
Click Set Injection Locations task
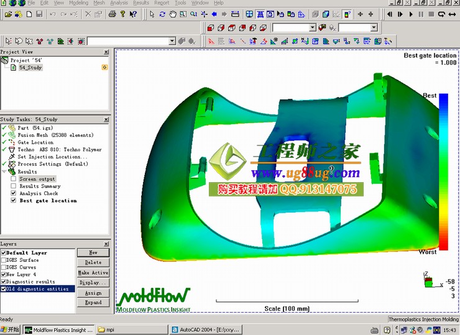pos(52,157)
